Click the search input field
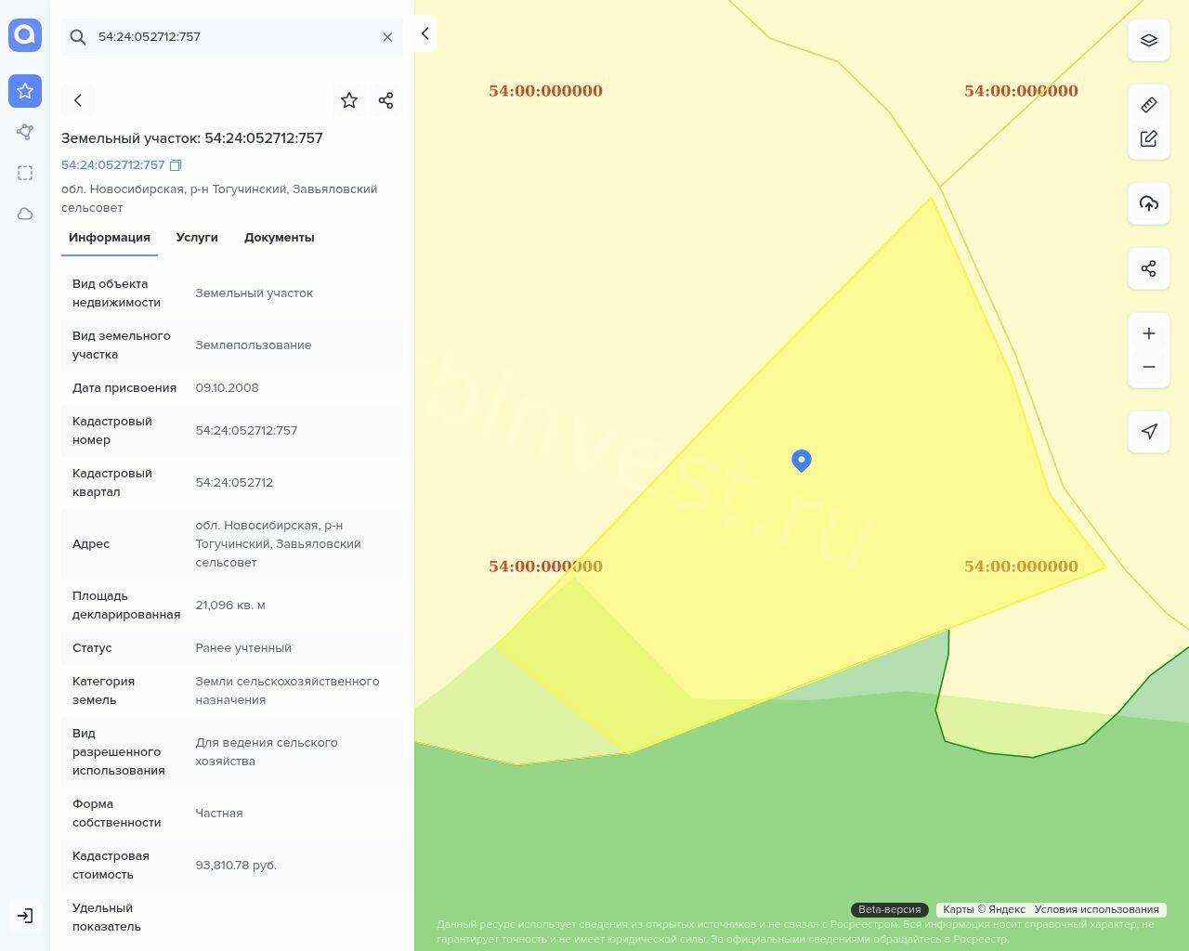 pyautogui.click(x=232, y=37)
